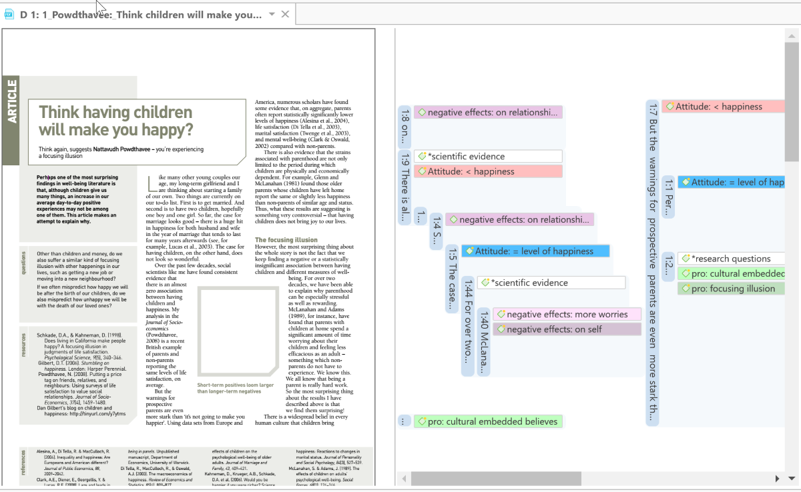Image resolution: width=801 pixels, height=492 pixels.
Task: Click the vertical scrollbar down arrow
Action: pos(792,478)
